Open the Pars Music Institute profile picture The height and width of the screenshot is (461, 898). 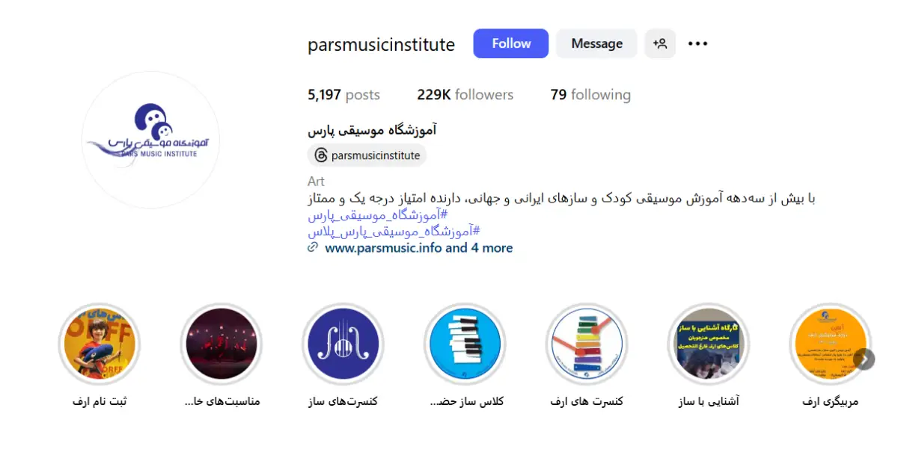point(150,140)
